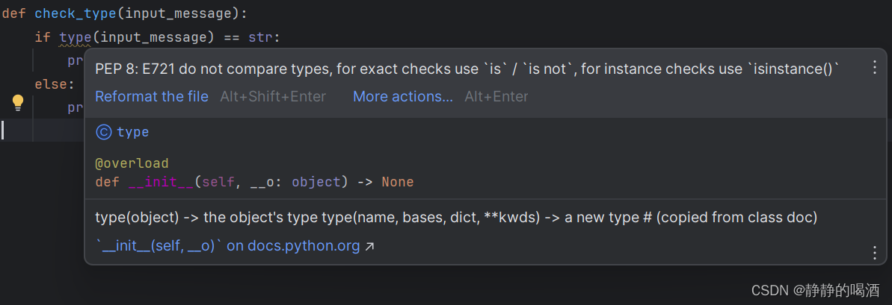The width and height of the screenshot is (892, 305).
Task: Click the check_type function name
Action: click(x=76, y=13)
